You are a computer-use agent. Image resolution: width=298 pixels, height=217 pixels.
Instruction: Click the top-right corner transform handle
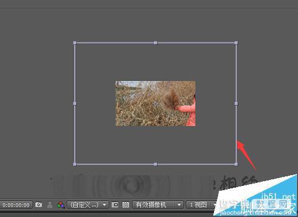236,42
